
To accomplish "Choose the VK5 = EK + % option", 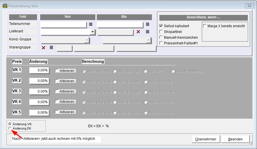I will 115,113.
